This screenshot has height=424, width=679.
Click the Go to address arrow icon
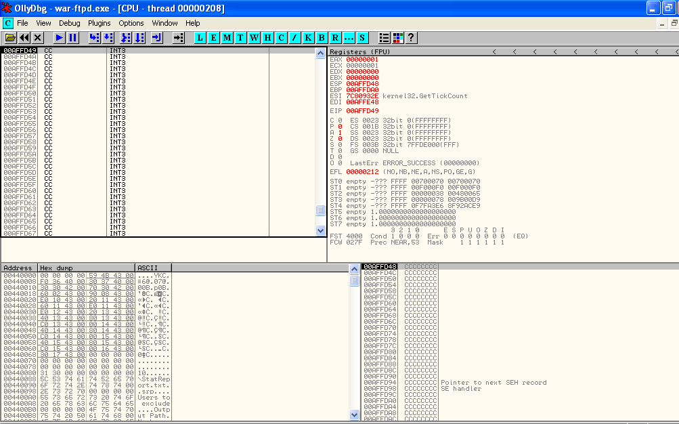[x=179, y=38]
